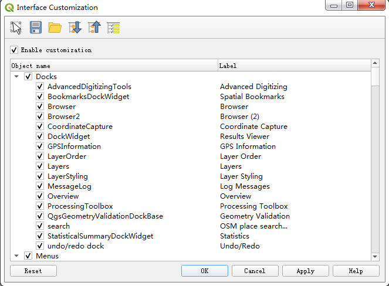Sort by the Object name column header
The image size is (389, 286).
pyautogui.click(x=114, y=66)
